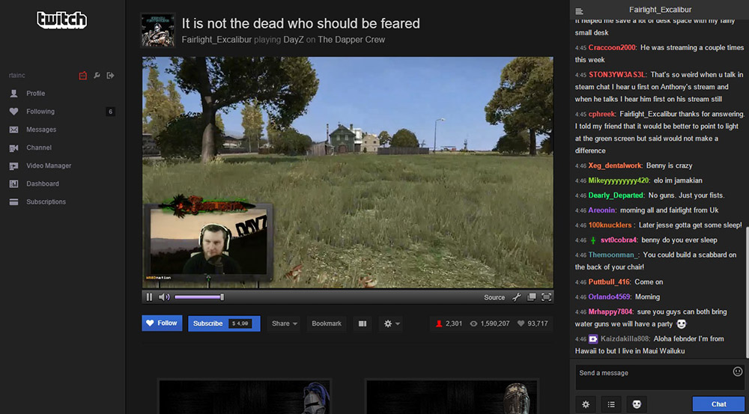Toggle fullscreen on the player
Screen dimensions: 749x414
546,297
